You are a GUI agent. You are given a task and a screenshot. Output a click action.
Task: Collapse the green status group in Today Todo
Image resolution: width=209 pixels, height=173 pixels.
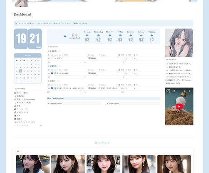coord(48,81)
